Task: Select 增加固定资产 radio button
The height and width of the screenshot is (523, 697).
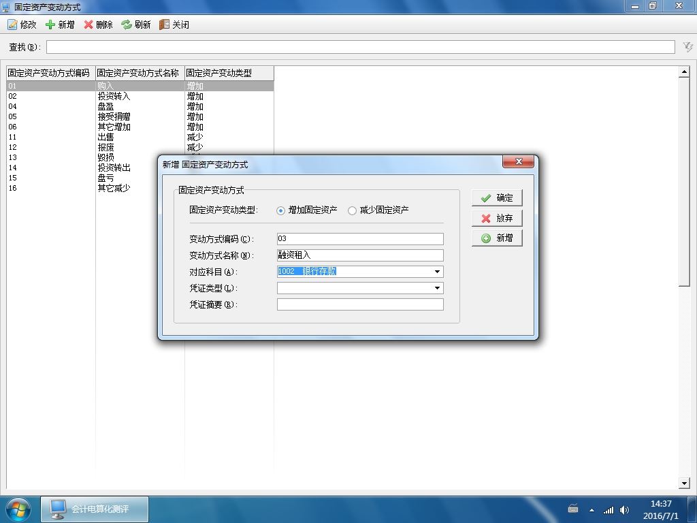Action: 280,210
